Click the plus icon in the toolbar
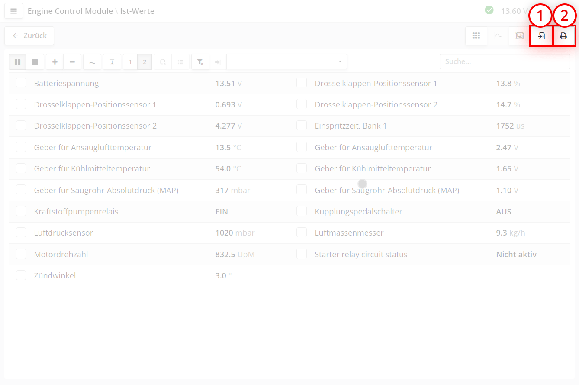 (55, 62)
